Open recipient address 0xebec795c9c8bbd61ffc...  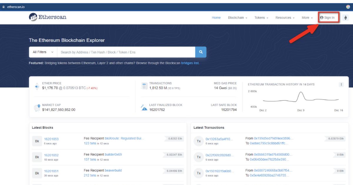[269, 143]
